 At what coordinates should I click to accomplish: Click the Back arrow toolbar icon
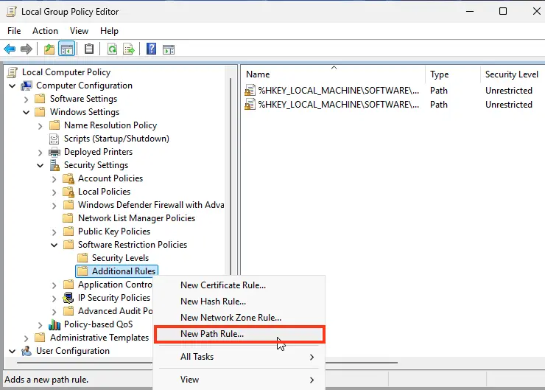tap(10, 49)
